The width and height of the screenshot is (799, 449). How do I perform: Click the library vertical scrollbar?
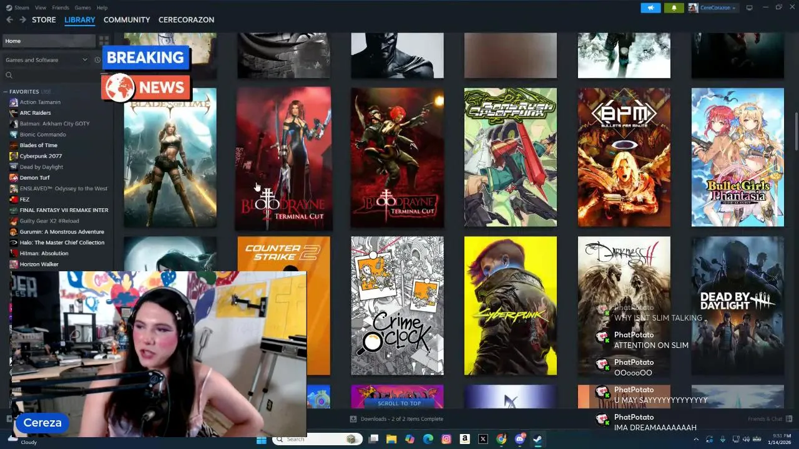click(796, 132)
